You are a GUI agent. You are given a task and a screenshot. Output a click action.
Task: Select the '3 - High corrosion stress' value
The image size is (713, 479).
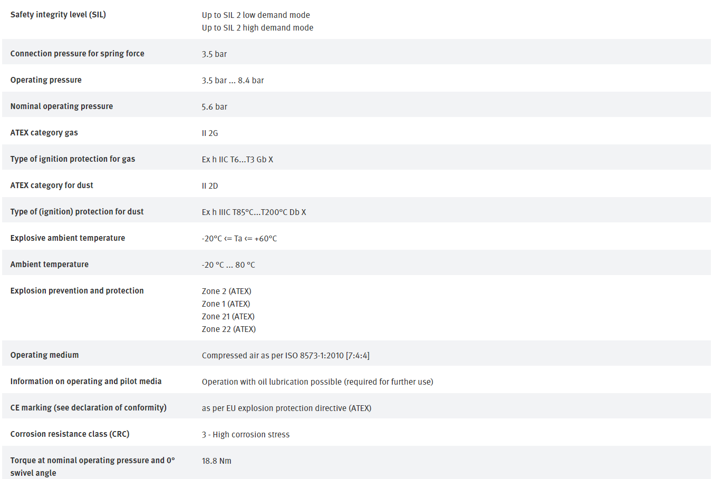(246, 435)
